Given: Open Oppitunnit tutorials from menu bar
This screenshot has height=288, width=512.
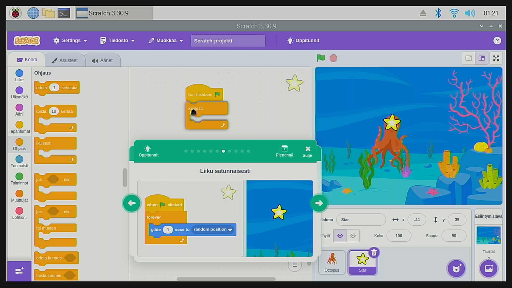Looking at the screenshot, I should pos(303,41).
